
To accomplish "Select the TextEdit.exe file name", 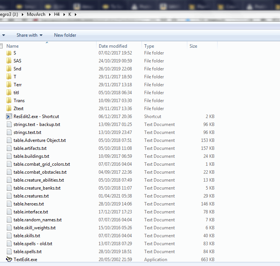I will (x=25, y=260).
